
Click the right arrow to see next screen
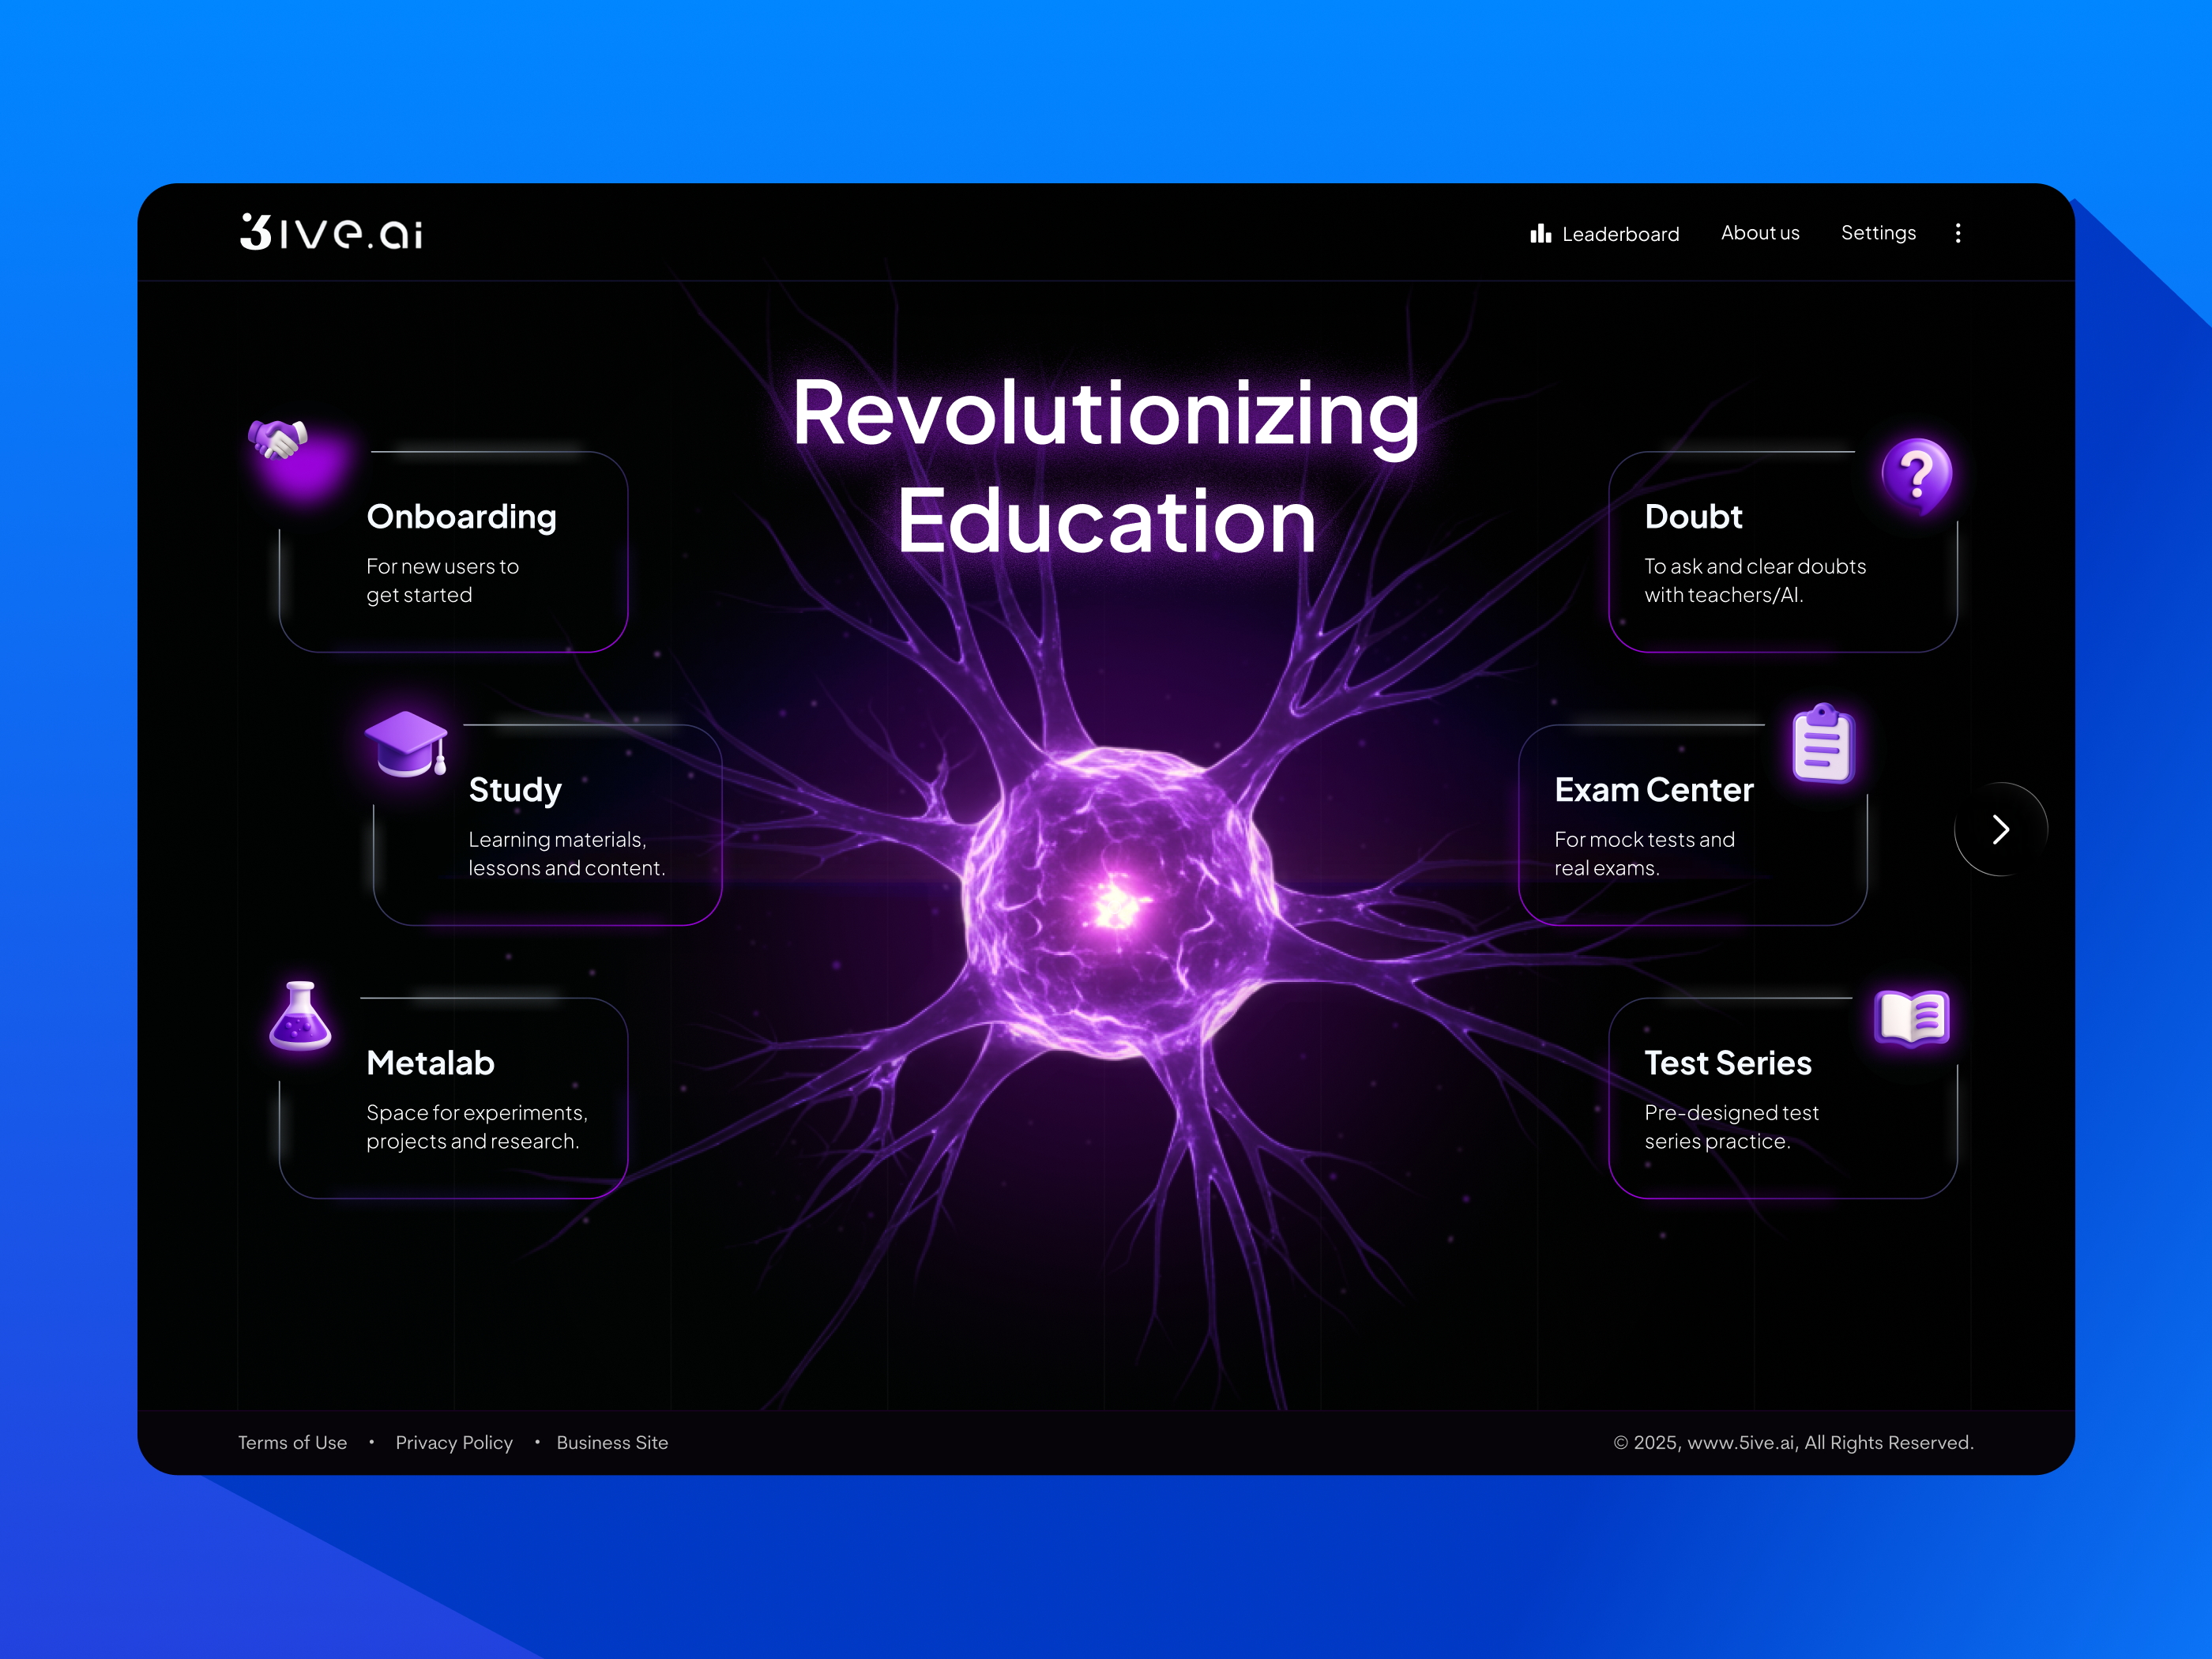coord(2000,830)
